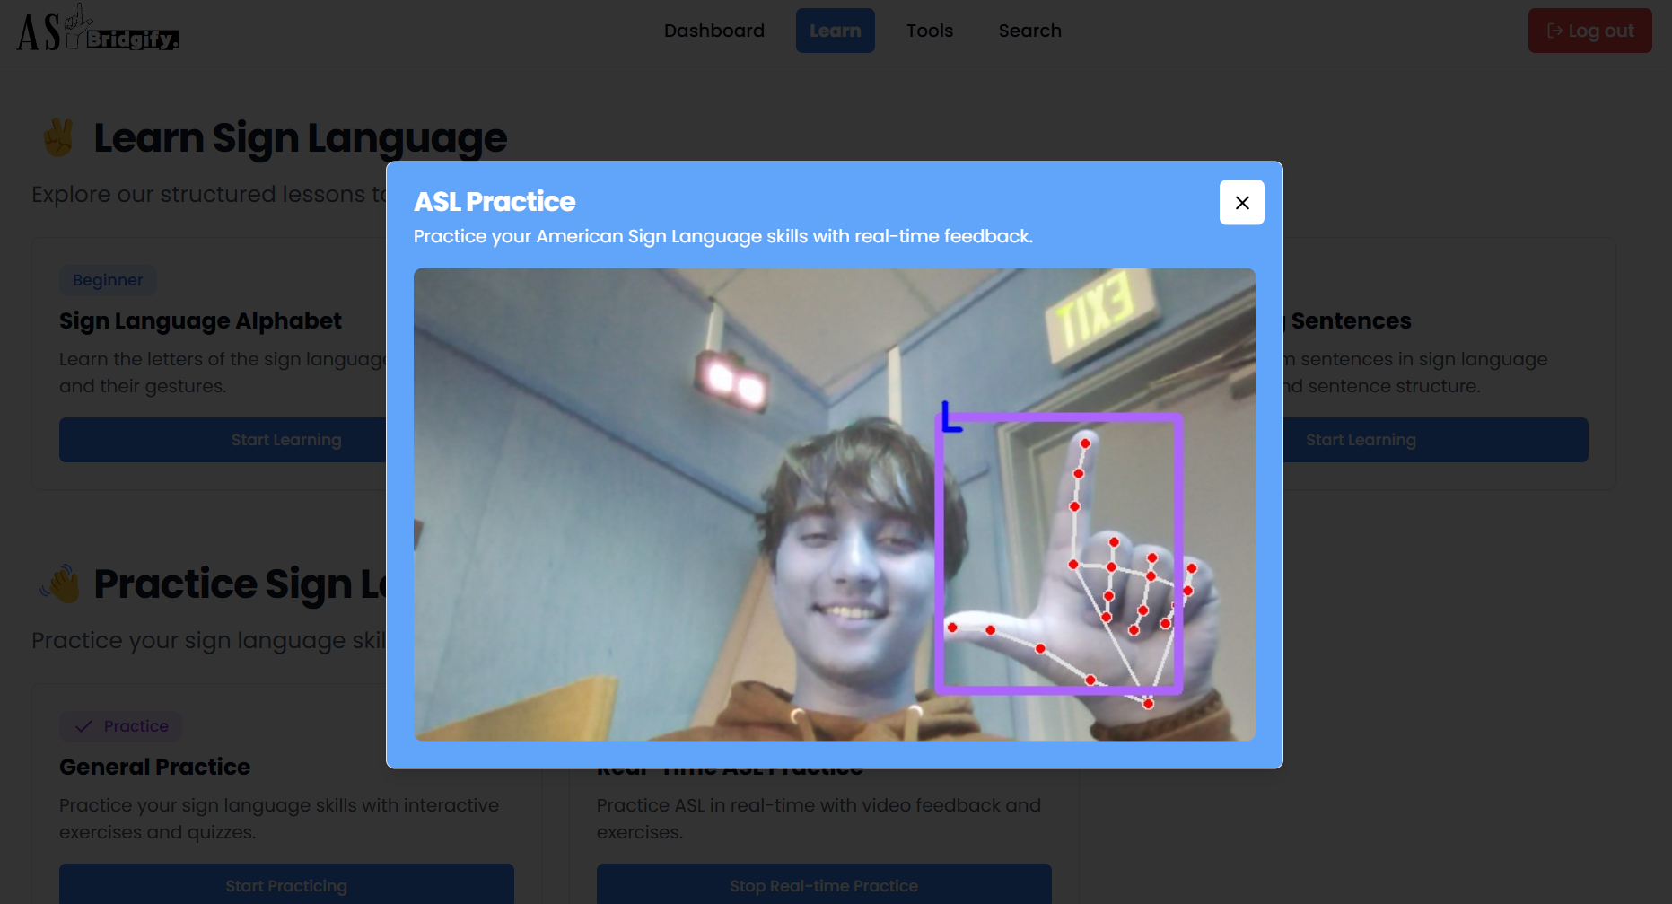Click the webcam video feed

click(x=834, y=505)
